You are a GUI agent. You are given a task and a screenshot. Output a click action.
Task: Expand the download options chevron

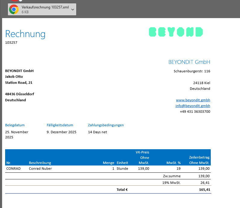[x=73, y=9]
